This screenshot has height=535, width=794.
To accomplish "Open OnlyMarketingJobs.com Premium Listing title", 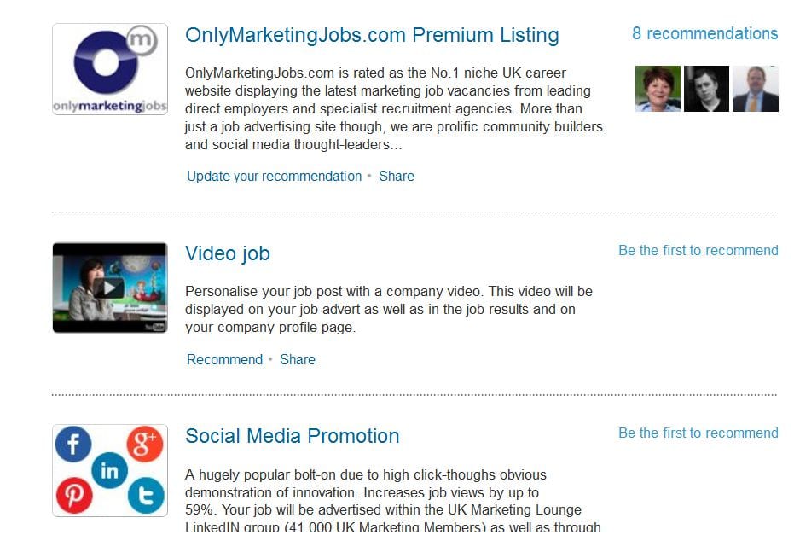I will (x=372, y=36).
